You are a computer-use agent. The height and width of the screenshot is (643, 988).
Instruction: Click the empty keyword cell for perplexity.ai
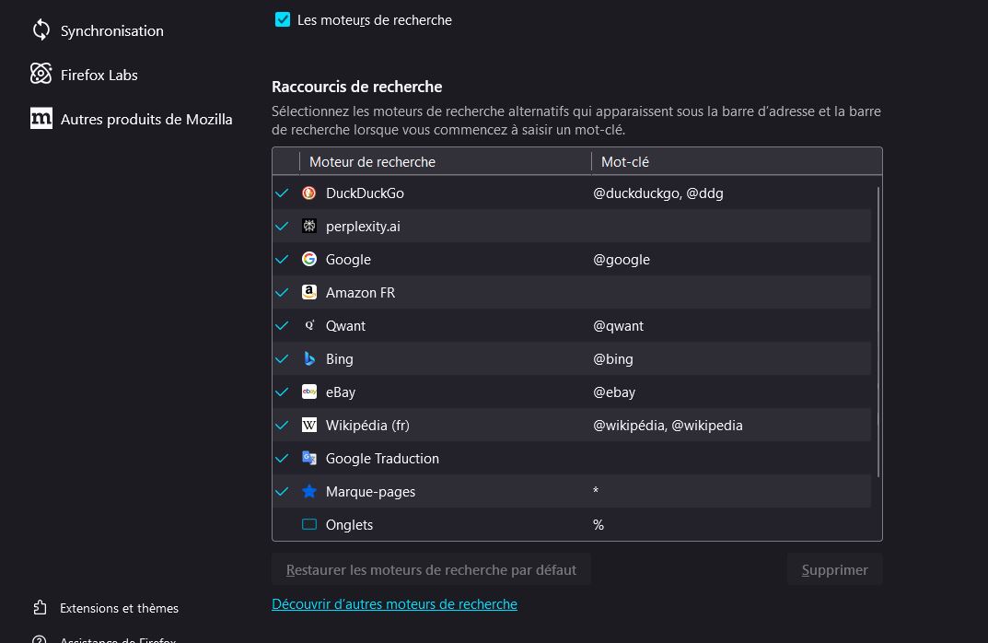click(x=731, y=226)
